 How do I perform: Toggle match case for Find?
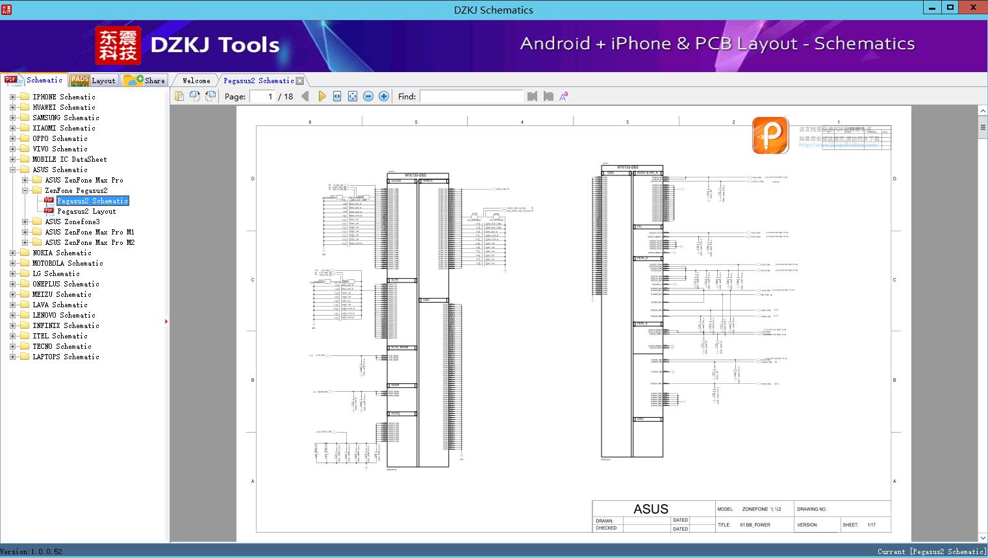564,96
